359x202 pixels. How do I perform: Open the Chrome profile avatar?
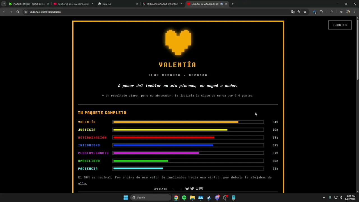pyautogui.click(x=348, y=12)
